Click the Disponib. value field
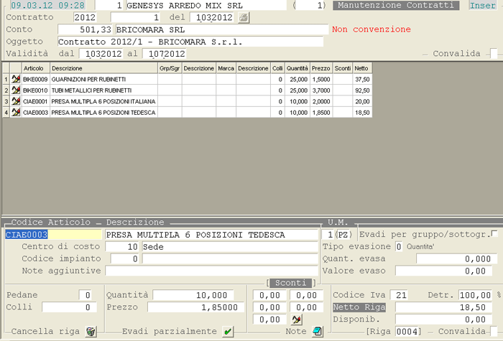The width and height of the screenshot is (503, 341). click(x=443, y=319)
